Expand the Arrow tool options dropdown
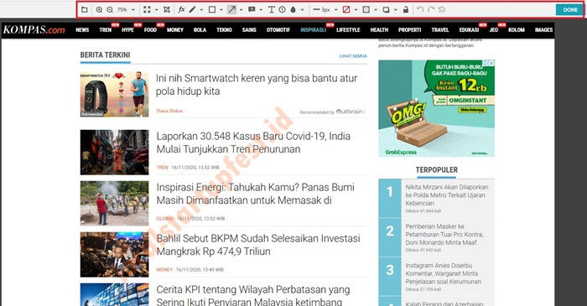The height and width of the screenshot is (306, 587). point(242,10)
